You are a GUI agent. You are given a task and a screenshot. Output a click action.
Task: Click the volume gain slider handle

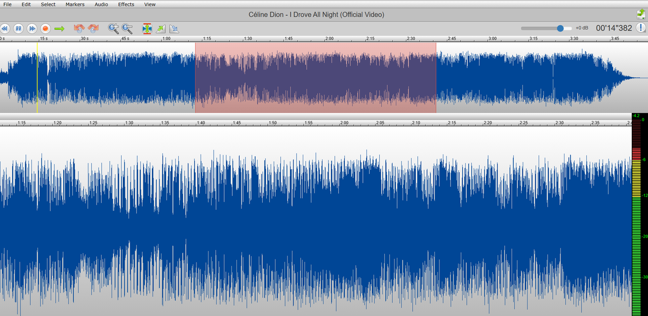(x=560, y=28)
